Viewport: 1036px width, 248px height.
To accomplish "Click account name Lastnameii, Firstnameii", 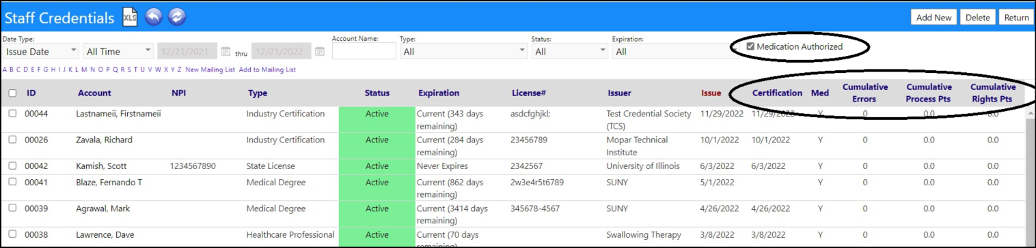I will tap(118, 114).
